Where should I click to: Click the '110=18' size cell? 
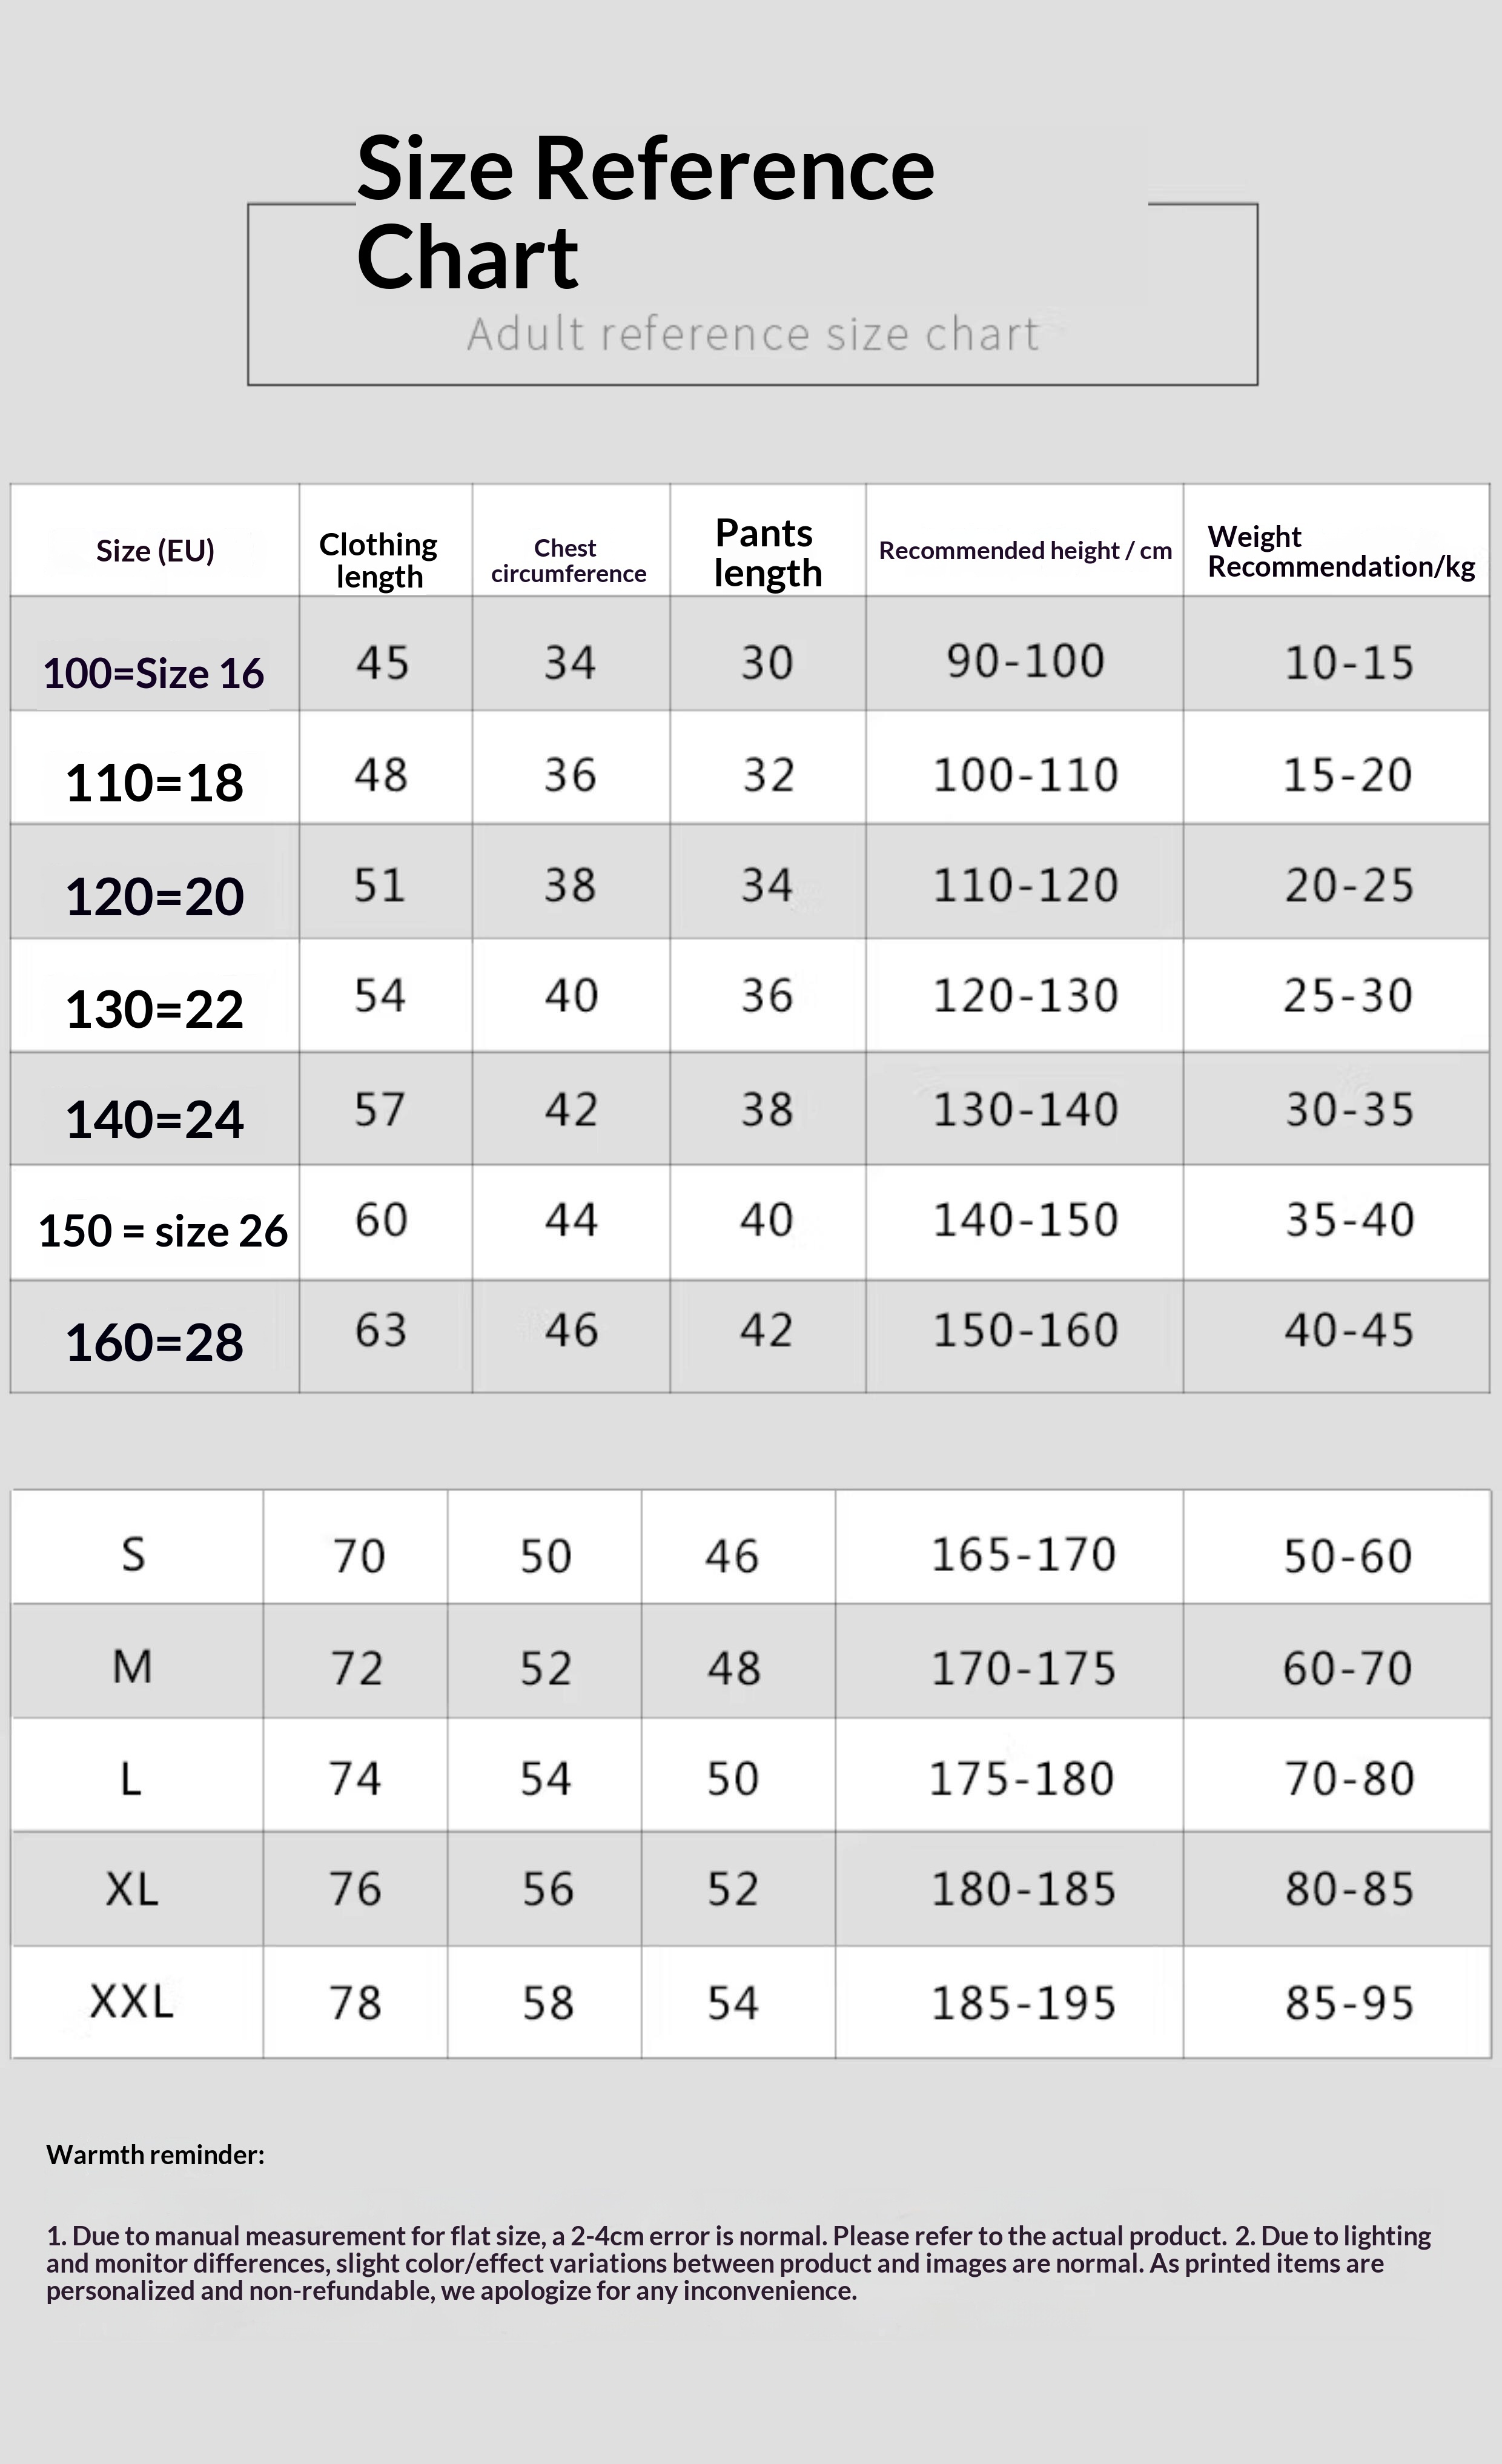coord(154,782)
